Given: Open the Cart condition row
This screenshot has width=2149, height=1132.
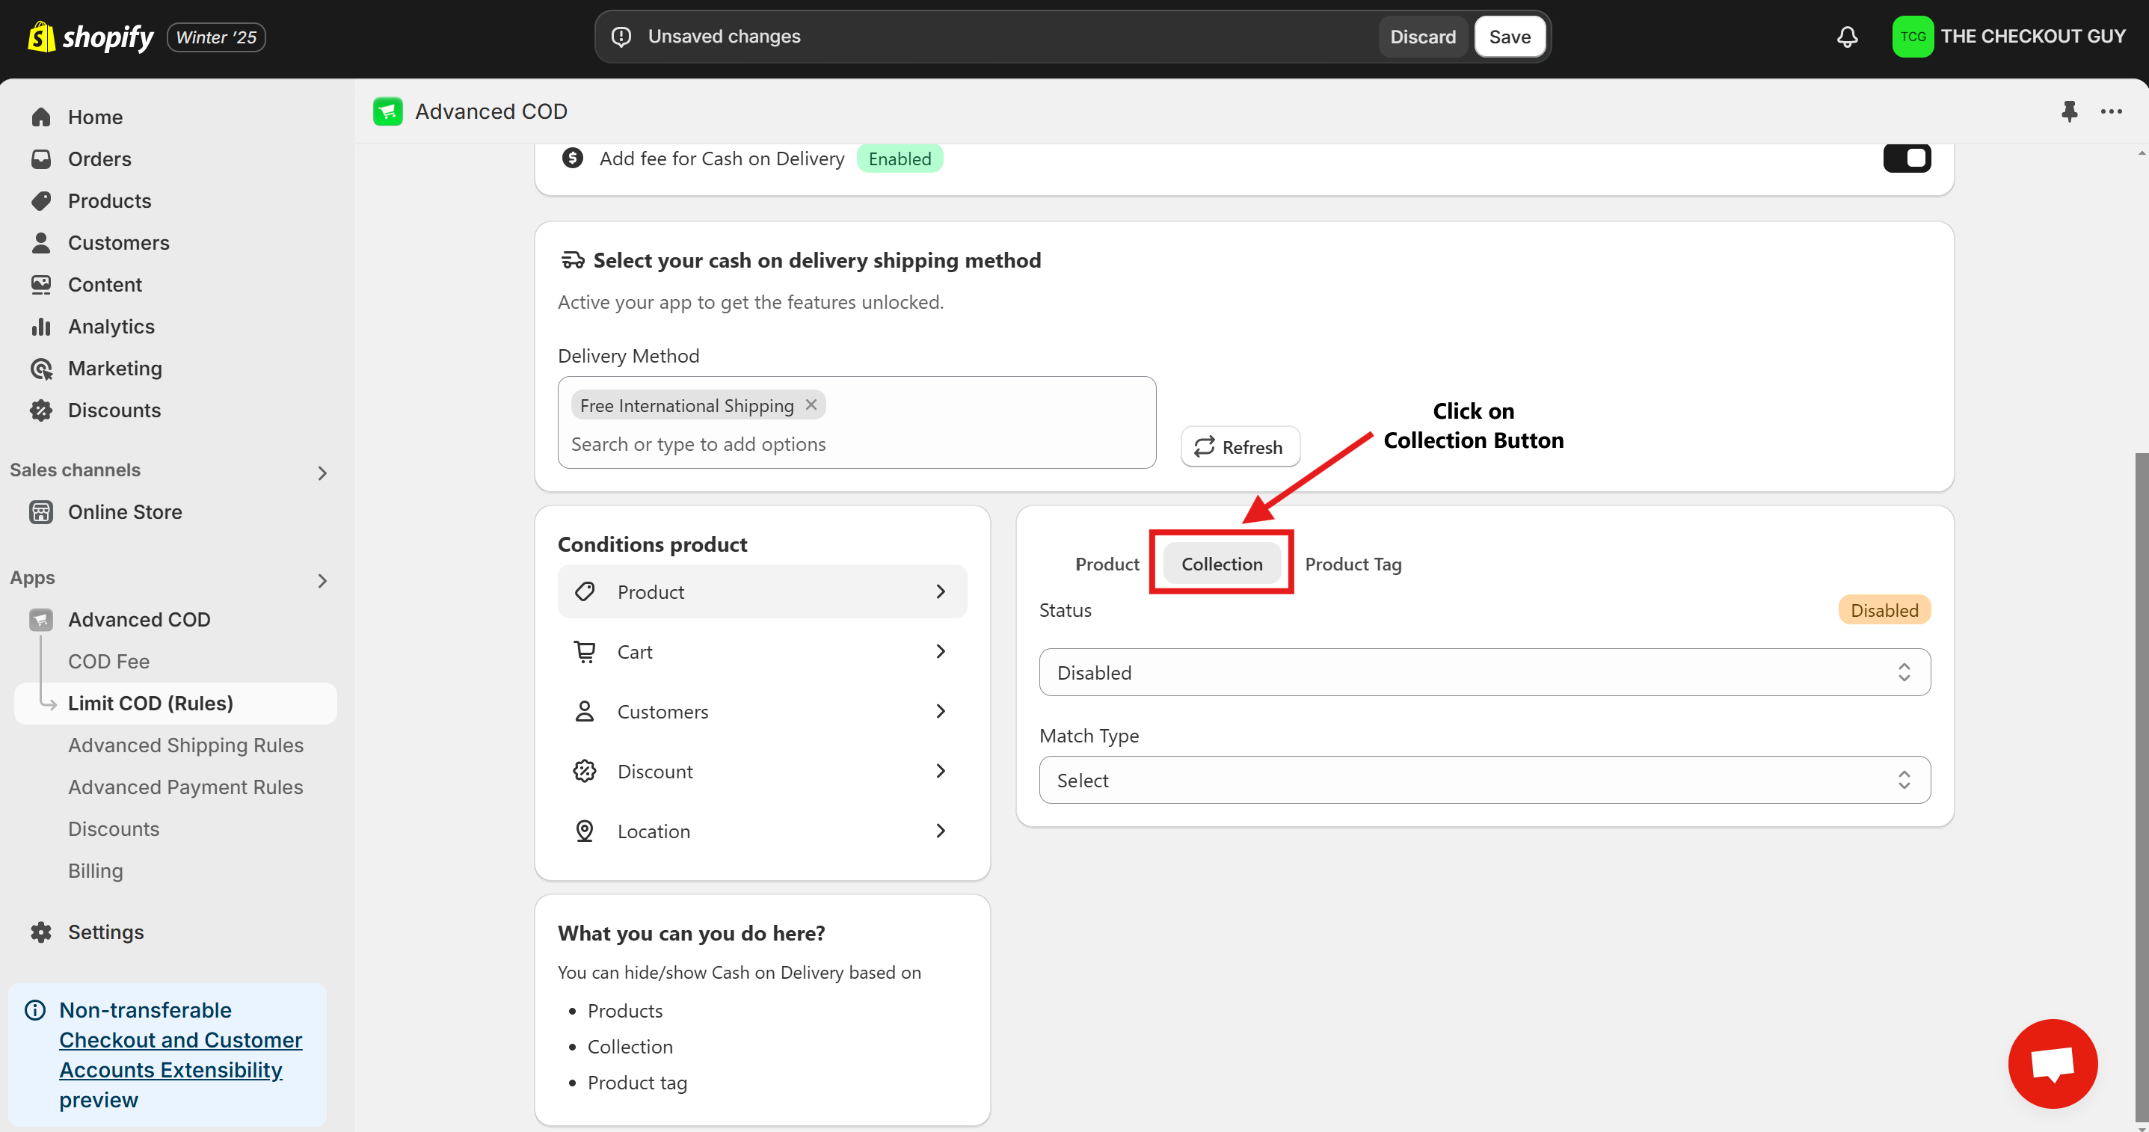Looking at the screenshot, I should [762, 651].
